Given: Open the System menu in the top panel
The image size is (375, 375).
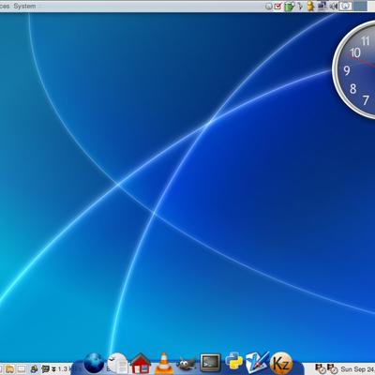Looking at the screenshot, I should pos(24,6).
